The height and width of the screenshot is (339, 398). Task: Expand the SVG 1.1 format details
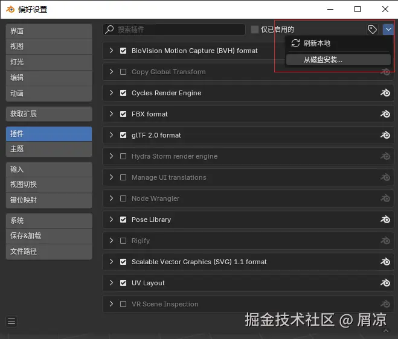[111, 261]
